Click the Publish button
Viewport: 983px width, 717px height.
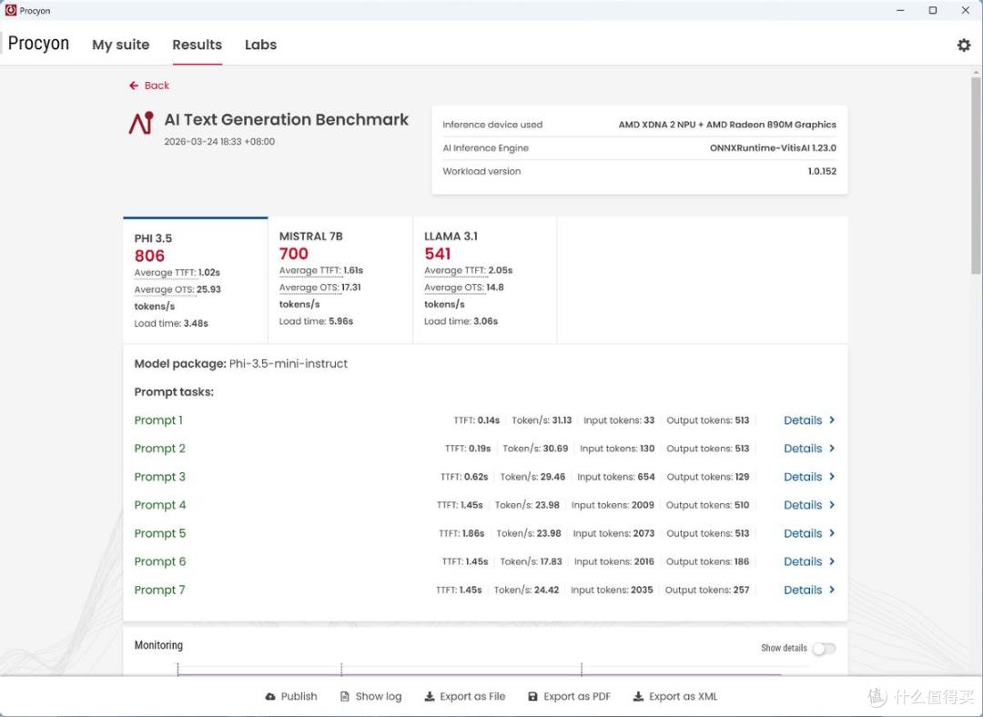(x=291, y=696)
